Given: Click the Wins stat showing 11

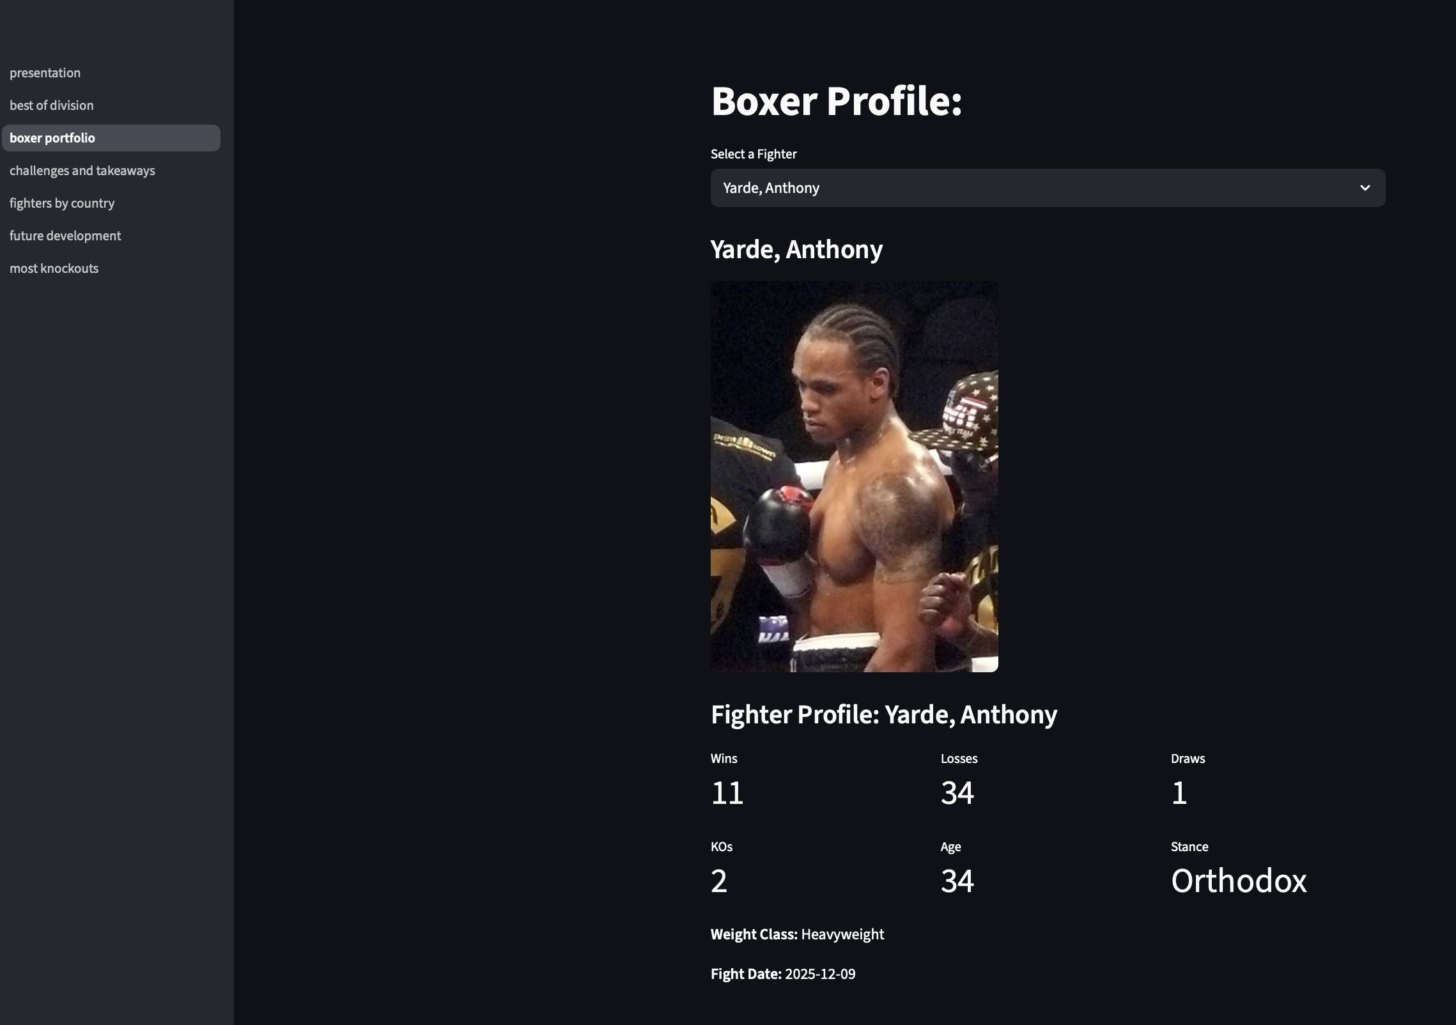Looking at the screenshot, I should [x=727, y=792].
